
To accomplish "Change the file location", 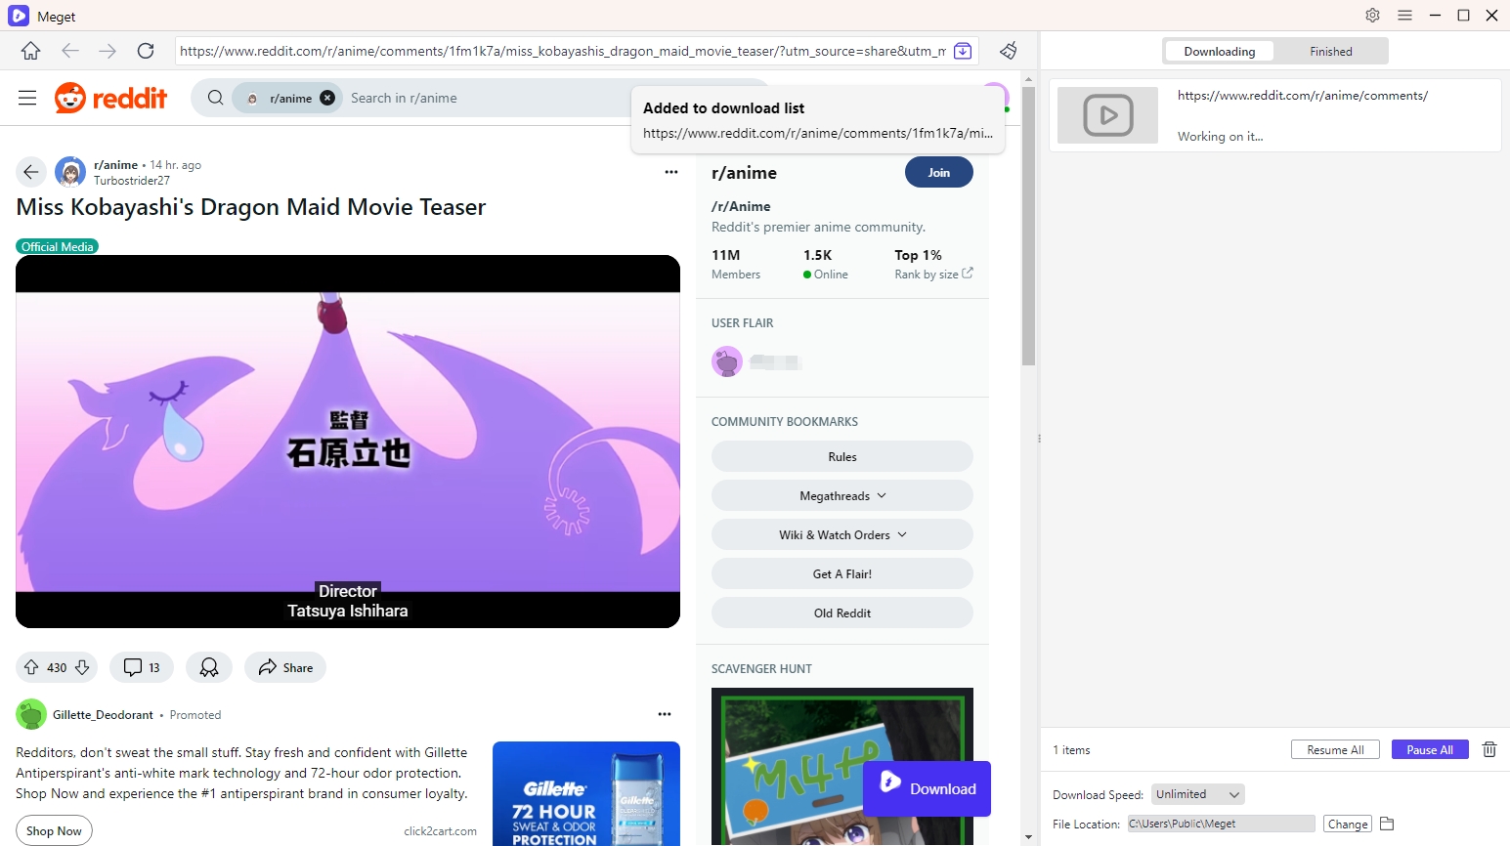I will tap(1348, 824).
